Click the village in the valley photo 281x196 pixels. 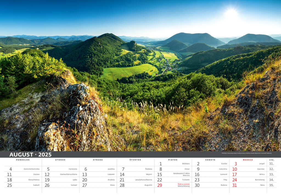[x=167, y=66]
